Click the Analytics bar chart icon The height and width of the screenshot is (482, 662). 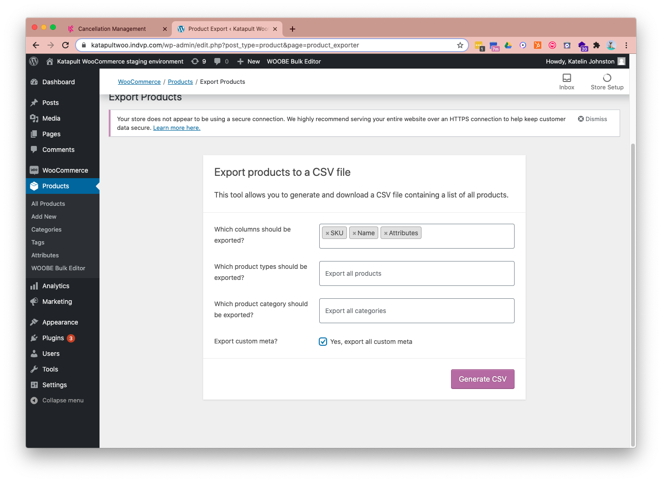pyautogui.click(x=34, y=286)
